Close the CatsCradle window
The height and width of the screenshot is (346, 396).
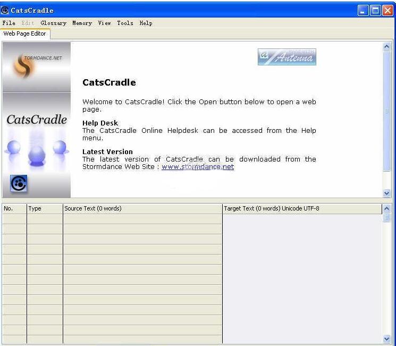[387, 11]
